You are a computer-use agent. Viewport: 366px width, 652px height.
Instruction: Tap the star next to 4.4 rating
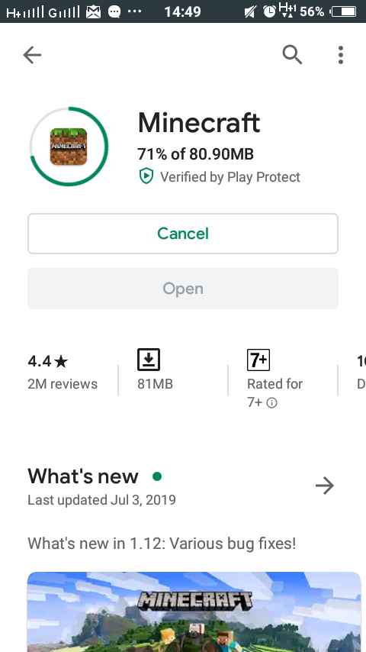click(x=61, y=361)
